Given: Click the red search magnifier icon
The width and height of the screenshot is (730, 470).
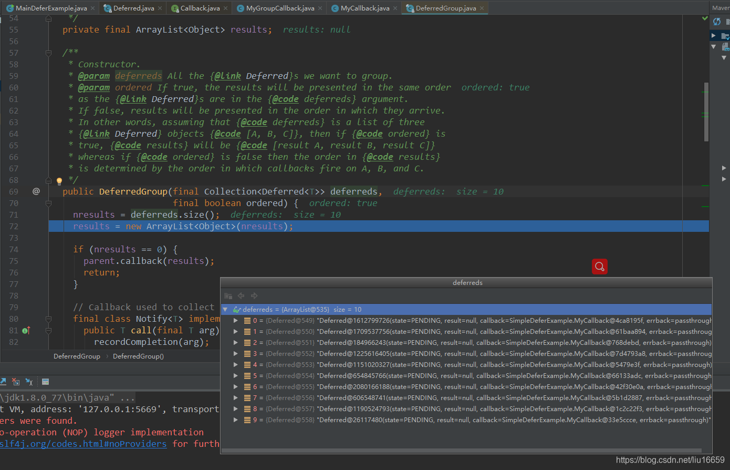Looking at the screenshot, I should (x=600, y=267).
